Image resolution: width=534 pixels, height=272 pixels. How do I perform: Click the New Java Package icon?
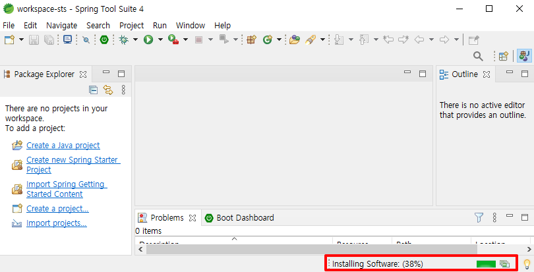click(251, 40)
